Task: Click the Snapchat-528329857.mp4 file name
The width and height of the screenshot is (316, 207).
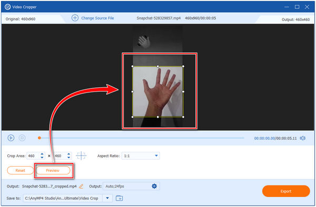Action: 159,18
